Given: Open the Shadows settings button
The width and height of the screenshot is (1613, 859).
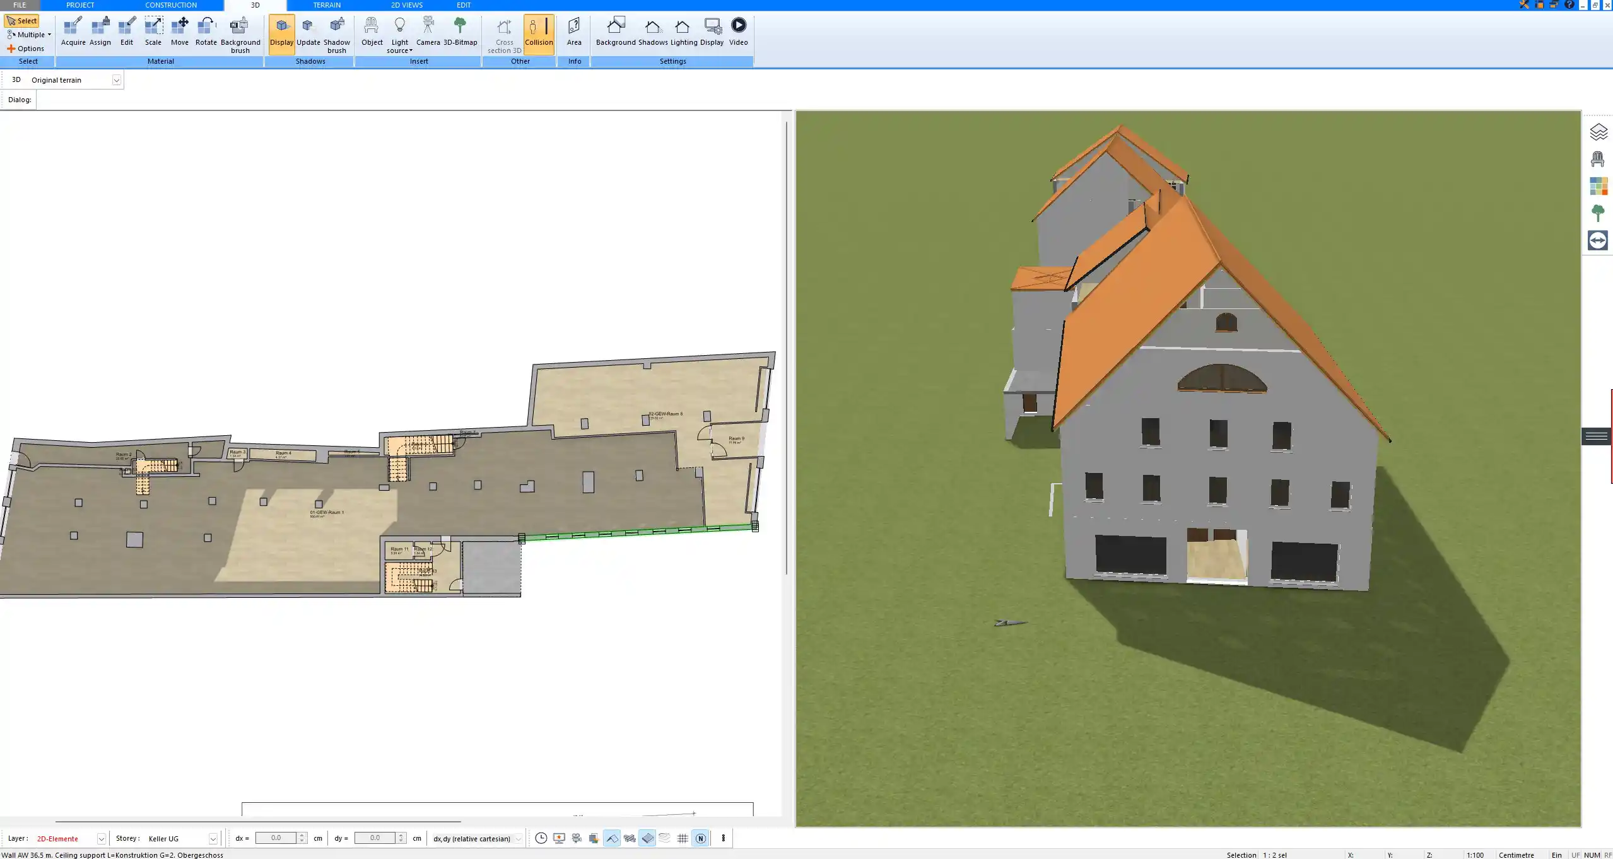Looking at the screenshot, I should point(652,32).
